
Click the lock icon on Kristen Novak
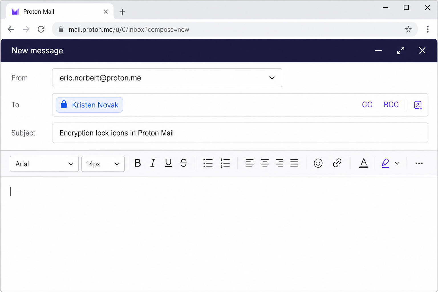coord(64,104)
